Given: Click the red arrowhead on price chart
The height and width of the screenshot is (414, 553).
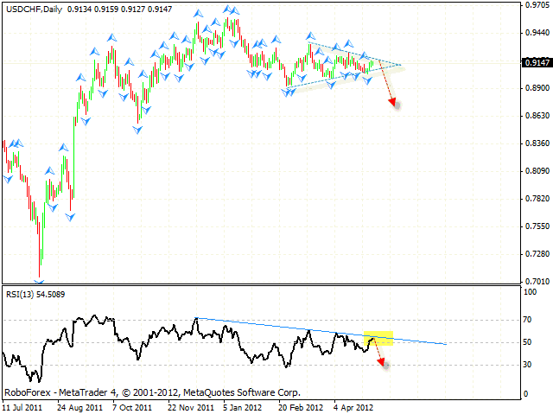Looking at the screenshot, I should coord(393,103).
